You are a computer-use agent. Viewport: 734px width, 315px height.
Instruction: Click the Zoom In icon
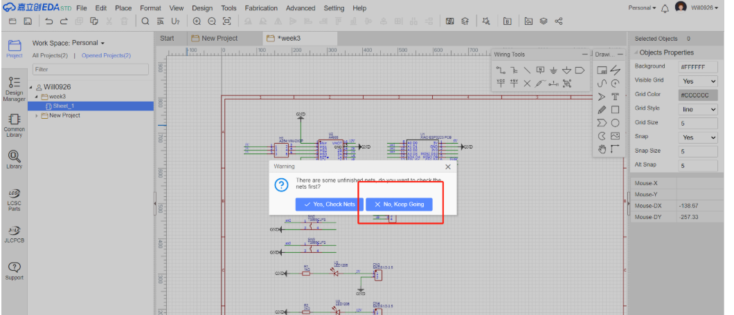tap(197, 21)
